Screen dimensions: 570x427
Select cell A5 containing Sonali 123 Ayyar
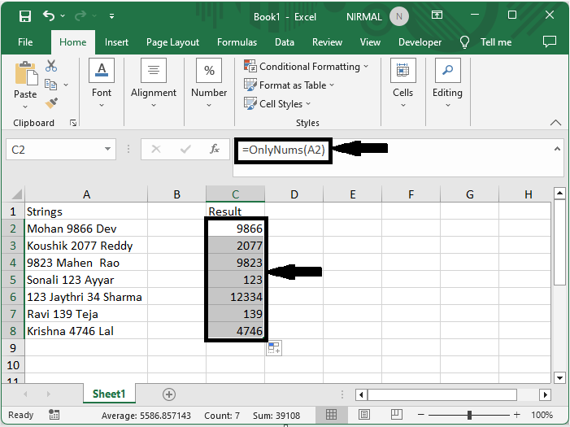pos(86,280)
